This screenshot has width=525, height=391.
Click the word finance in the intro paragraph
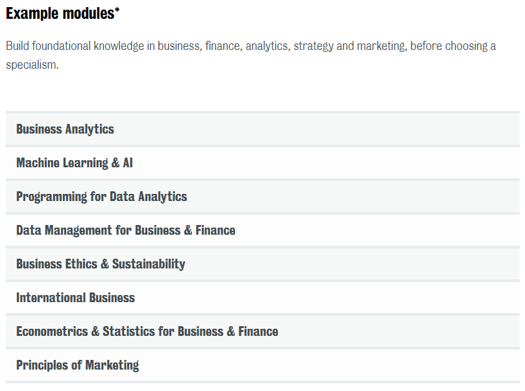click(x=223, y=46)
